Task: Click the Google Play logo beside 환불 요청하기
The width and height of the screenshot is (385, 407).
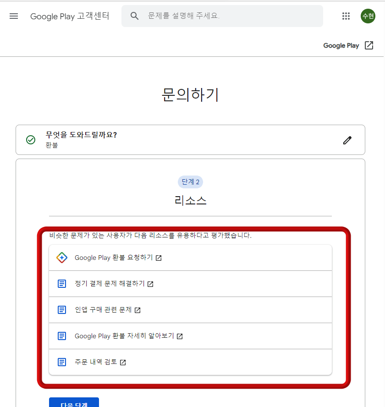Action: (x=62, y=258)
